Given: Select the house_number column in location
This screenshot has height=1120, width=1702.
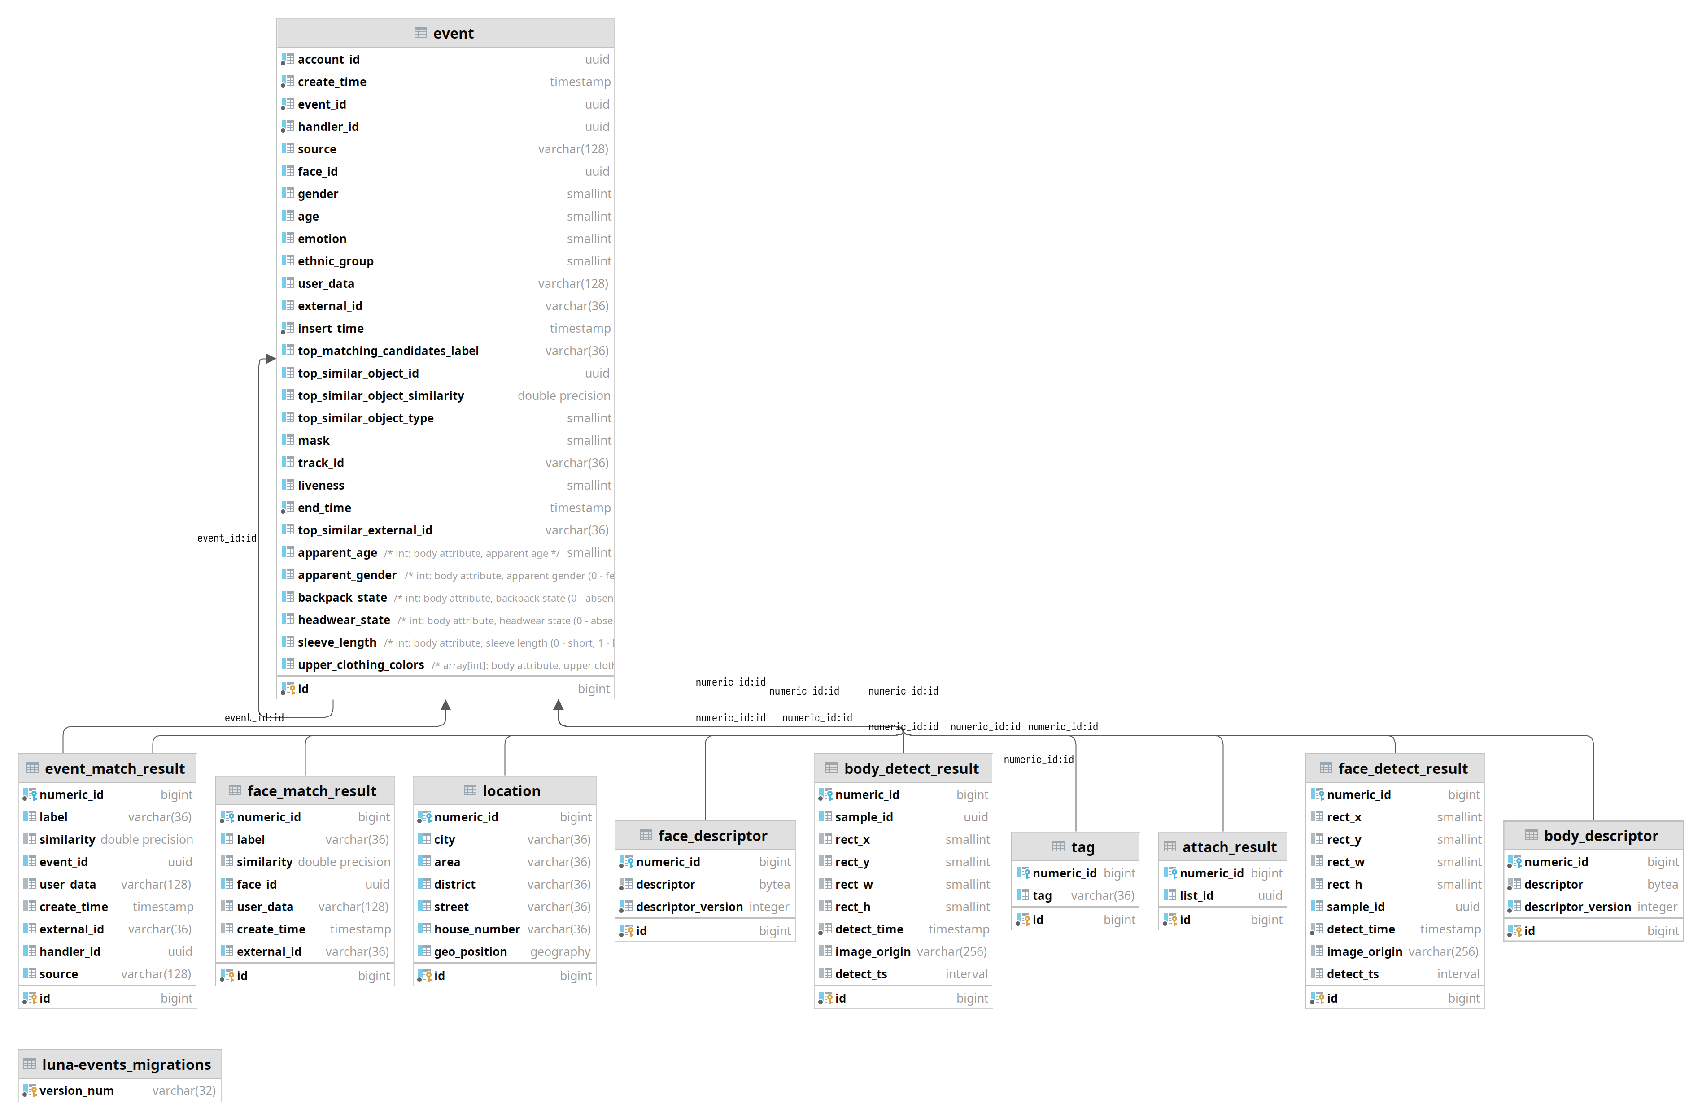Looking at the screenshot, I should pyautogui.click(x=504, y=929).
